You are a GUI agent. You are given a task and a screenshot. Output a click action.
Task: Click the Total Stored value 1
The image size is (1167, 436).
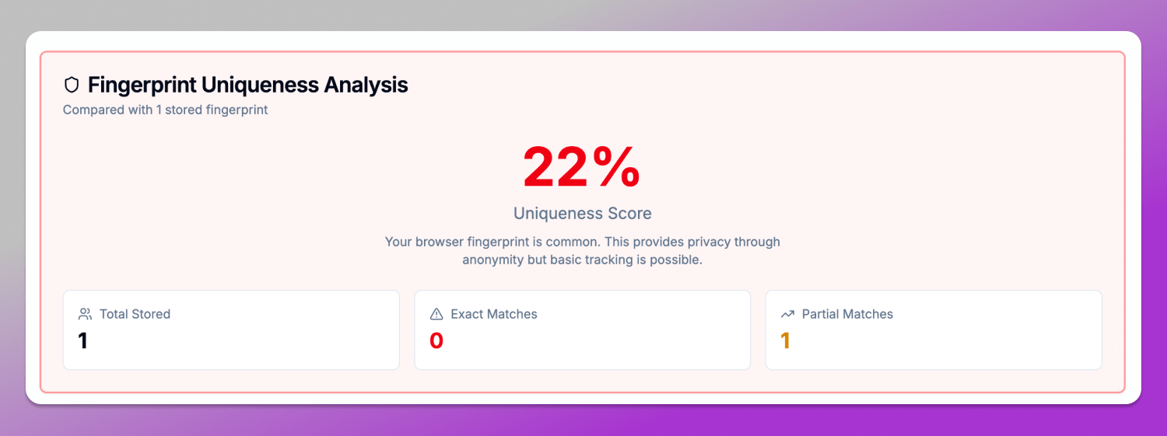pyautogui.click(x=83, y=340)
